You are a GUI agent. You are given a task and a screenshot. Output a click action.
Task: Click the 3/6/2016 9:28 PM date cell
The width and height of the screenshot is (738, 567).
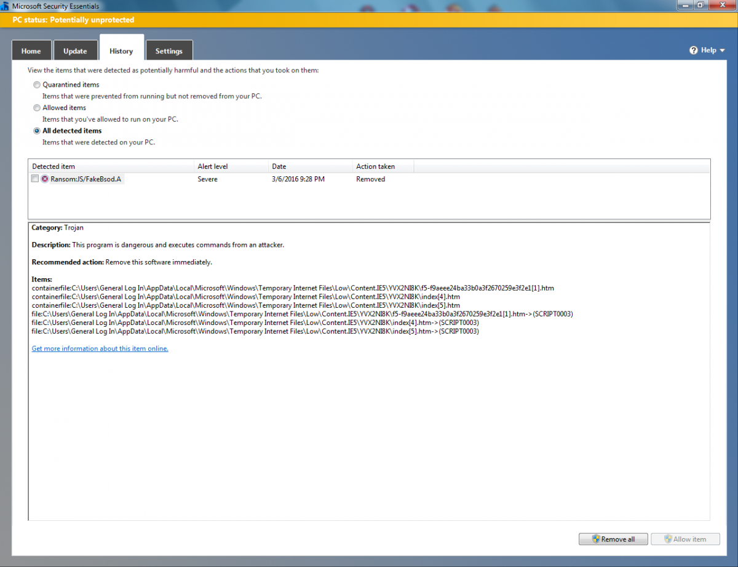pyautogui.click(x=298, y=179)
